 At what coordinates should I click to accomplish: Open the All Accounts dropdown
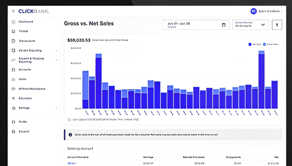251,25
